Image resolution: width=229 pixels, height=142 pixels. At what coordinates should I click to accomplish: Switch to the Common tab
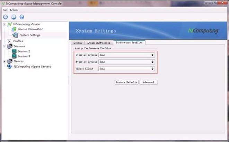[x=78, y=43]
